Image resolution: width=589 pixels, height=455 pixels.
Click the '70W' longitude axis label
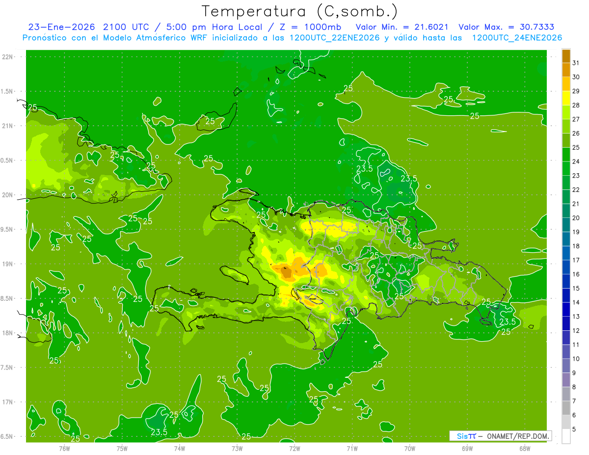coord(409,448)
